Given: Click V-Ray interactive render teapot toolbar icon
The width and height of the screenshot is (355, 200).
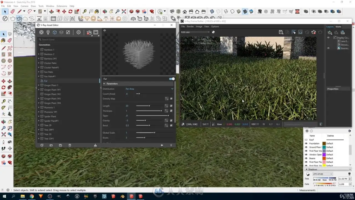Looking at the screenshot, I should coord(19,19).
